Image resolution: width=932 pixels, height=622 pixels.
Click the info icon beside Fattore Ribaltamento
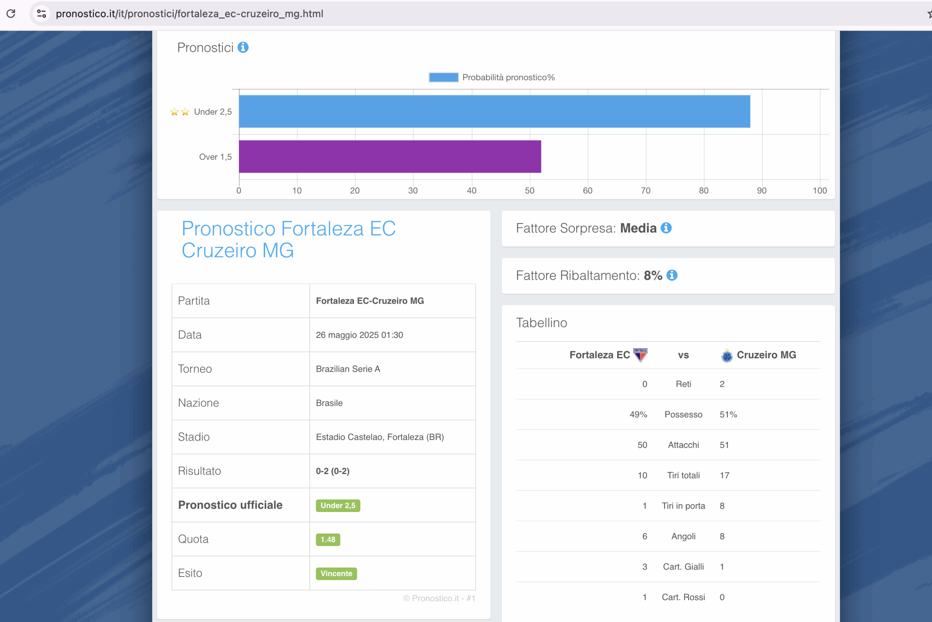point(672,275)
